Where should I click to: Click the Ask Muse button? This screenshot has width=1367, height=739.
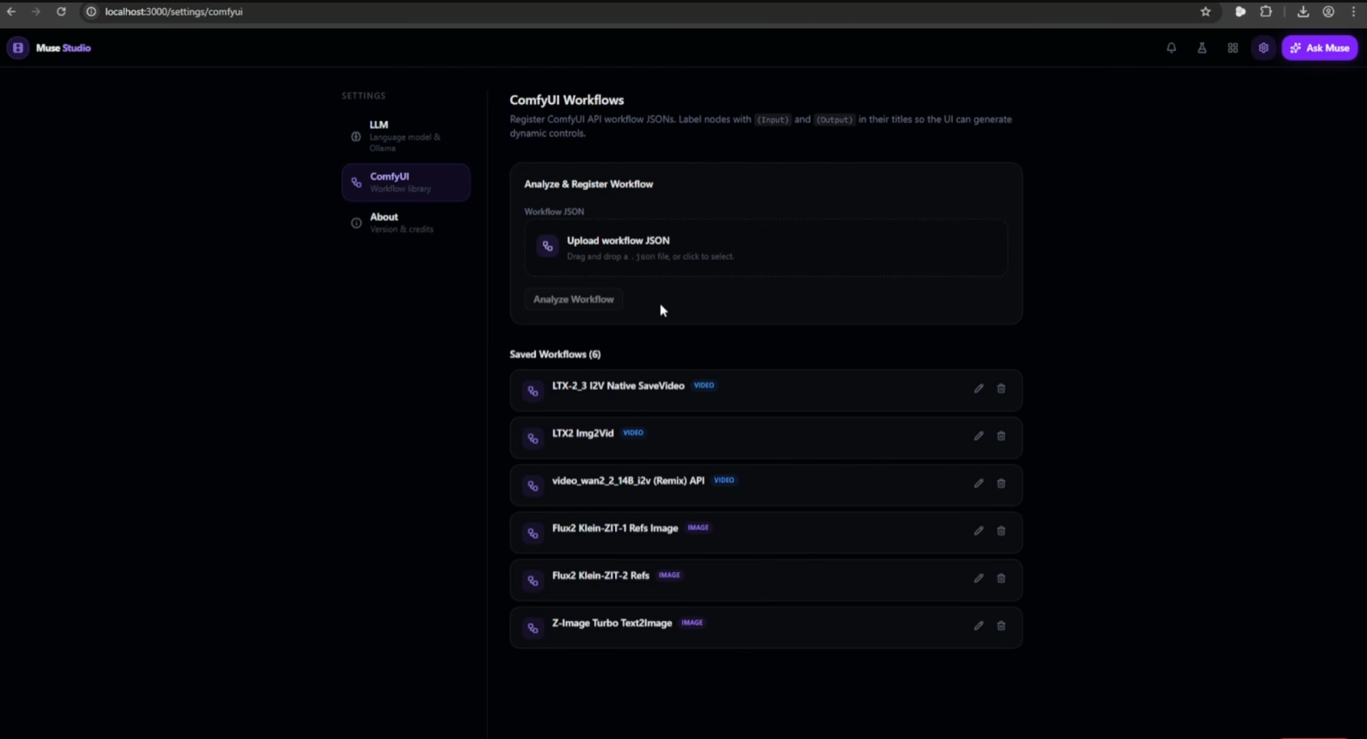tap(1320, 48)
